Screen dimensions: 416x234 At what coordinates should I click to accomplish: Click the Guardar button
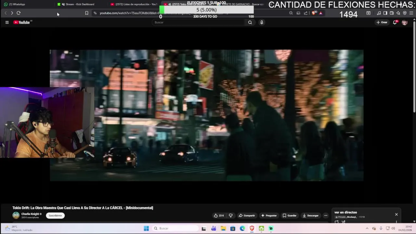pyautogui.click(x=290, y=215)
